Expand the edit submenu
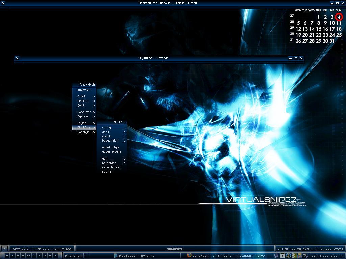This screenshot has height=259, width=346. point(112,159)
